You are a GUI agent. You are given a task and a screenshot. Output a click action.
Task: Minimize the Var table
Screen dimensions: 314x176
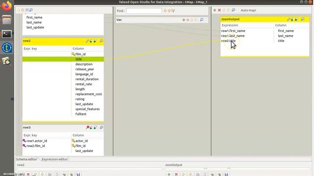pyautogui.click(x=202, y=20)
